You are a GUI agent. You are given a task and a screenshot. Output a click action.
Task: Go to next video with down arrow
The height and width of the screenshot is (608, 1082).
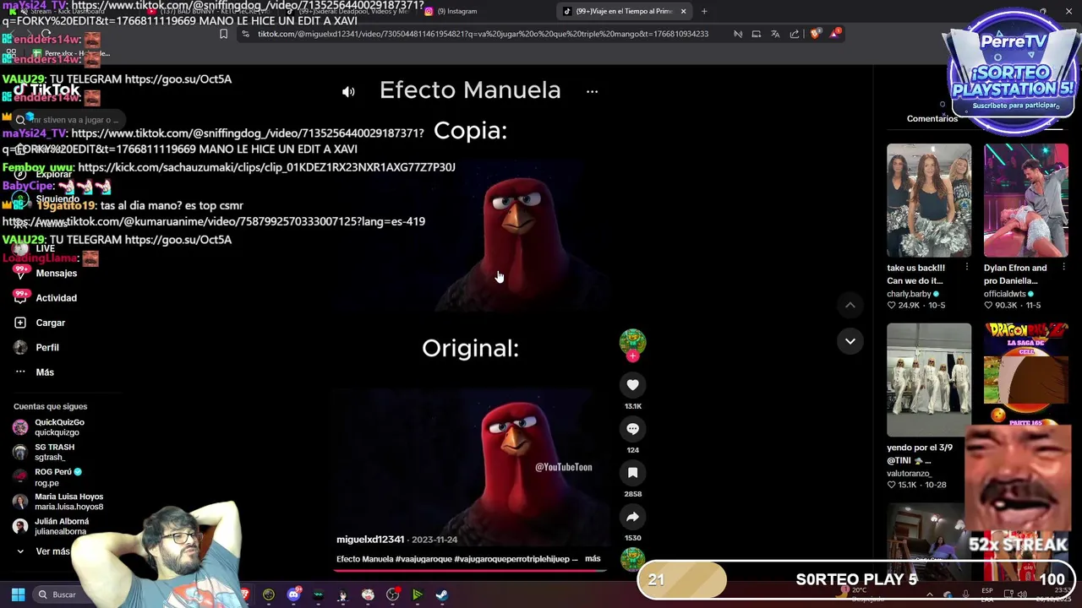(850, 341)
